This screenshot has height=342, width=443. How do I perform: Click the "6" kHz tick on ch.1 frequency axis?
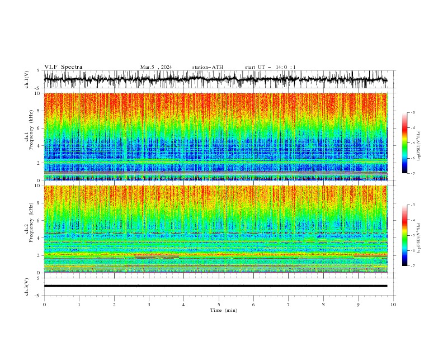coord(39,129)
